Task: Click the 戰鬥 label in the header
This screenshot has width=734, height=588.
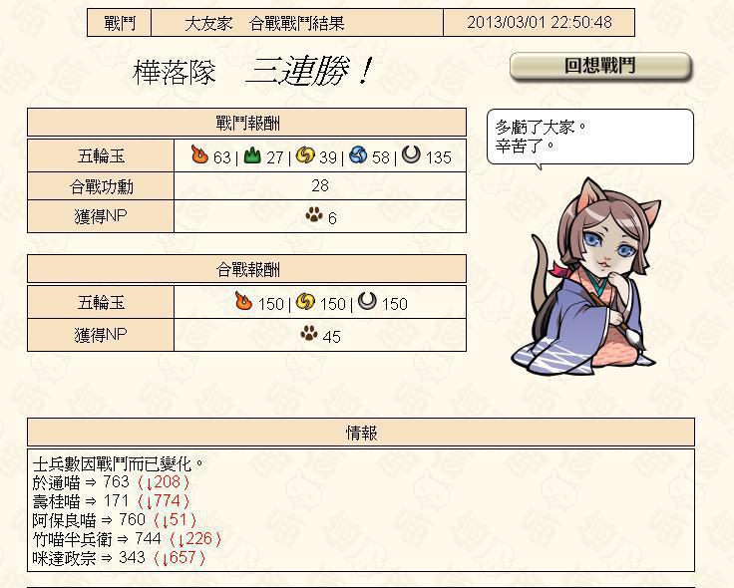Action: click(120, 23)
